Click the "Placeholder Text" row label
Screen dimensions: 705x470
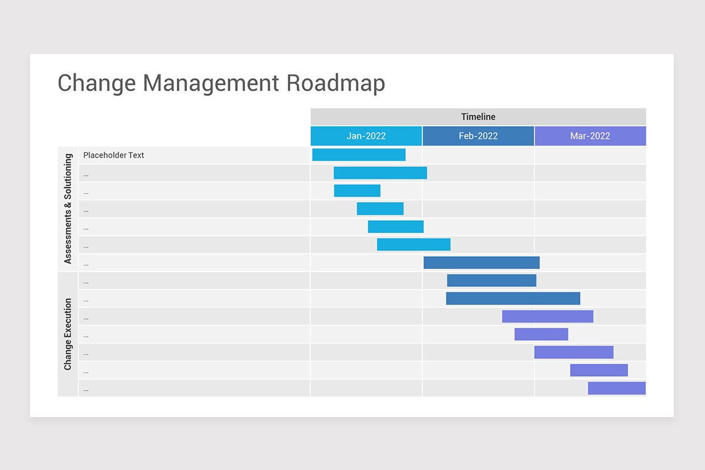pyautogui.click(x=113, y=155)
